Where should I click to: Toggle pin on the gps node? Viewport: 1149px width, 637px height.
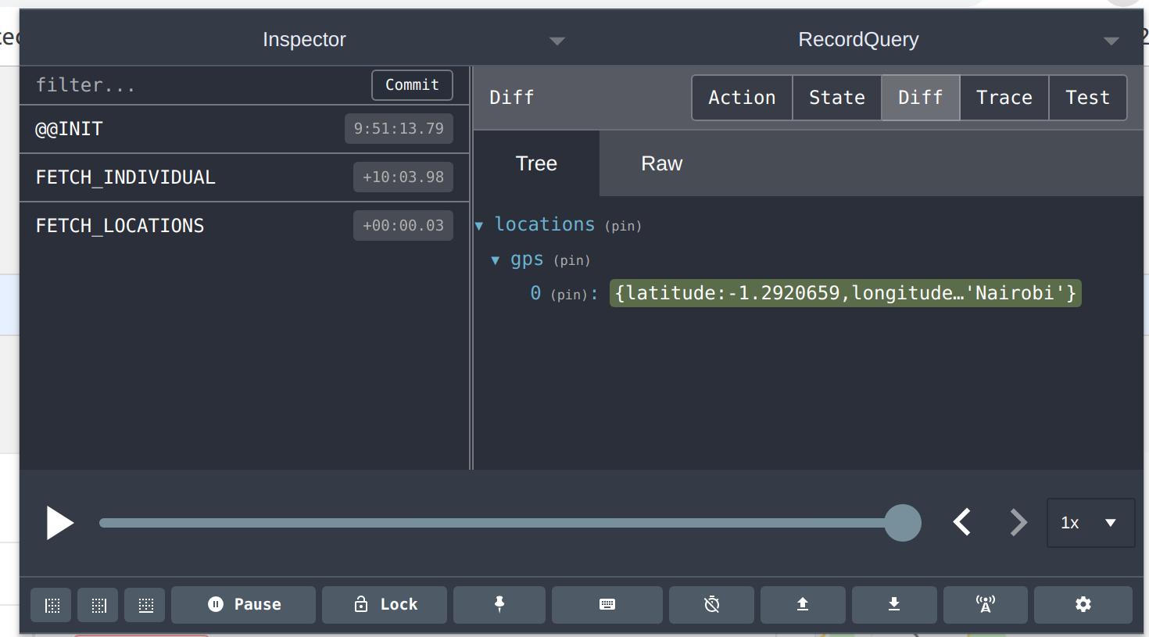tap(571, 259)
